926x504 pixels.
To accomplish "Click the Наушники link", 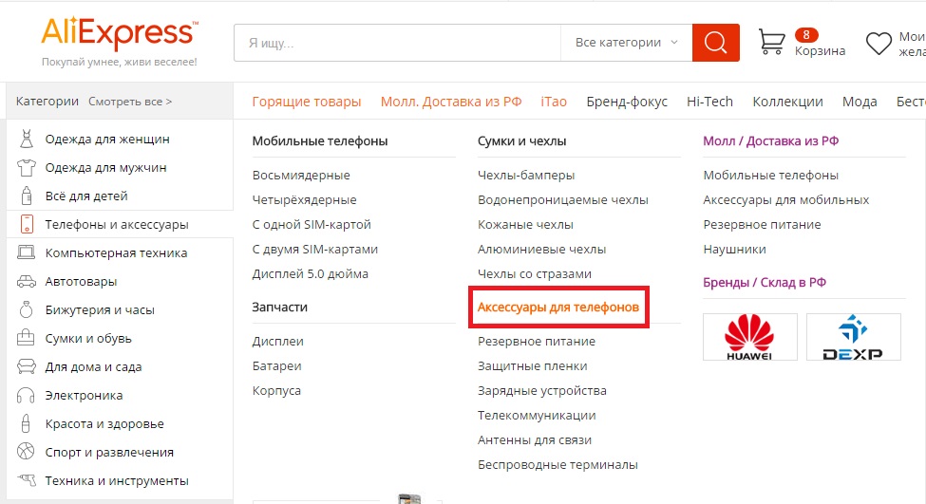I will click(735, 249).
